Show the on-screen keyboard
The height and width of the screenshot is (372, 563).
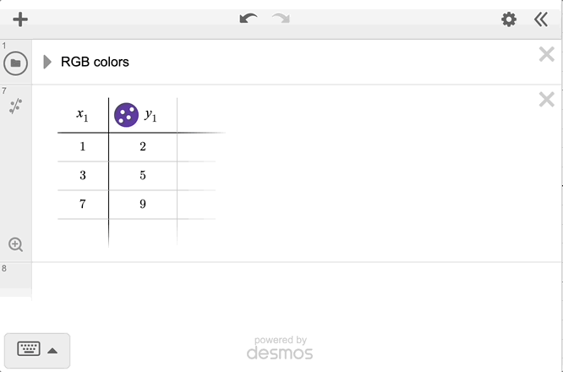29,350
